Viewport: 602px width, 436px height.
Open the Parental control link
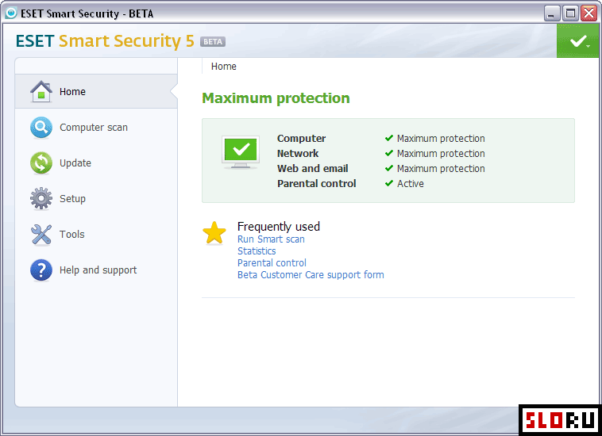pos(272,263)
